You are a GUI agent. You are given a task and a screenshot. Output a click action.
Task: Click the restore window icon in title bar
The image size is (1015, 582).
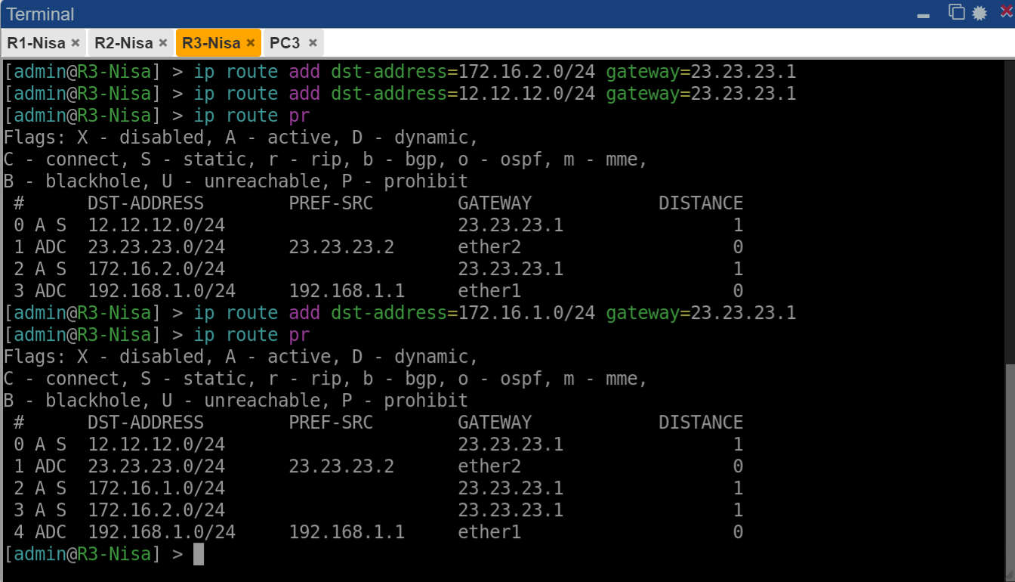tap(957, 12)
